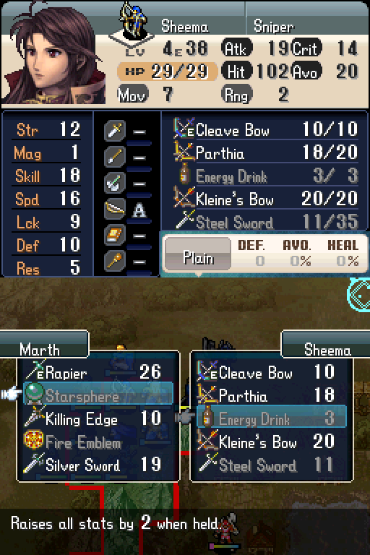This screenshot has width=370, height=555.
Task: Click the bow weapon rank icon
Action: 115,209
